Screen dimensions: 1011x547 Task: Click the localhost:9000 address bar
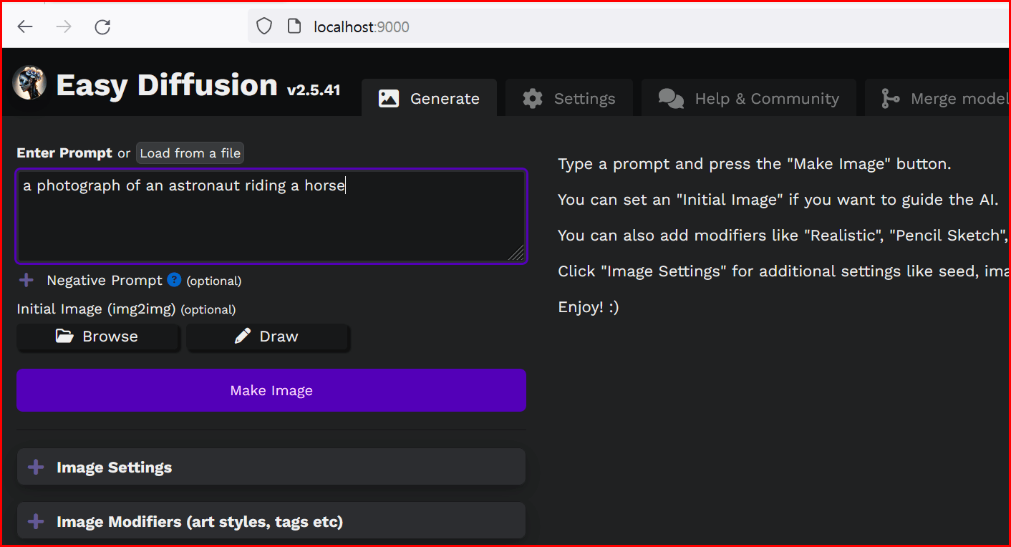630,27
